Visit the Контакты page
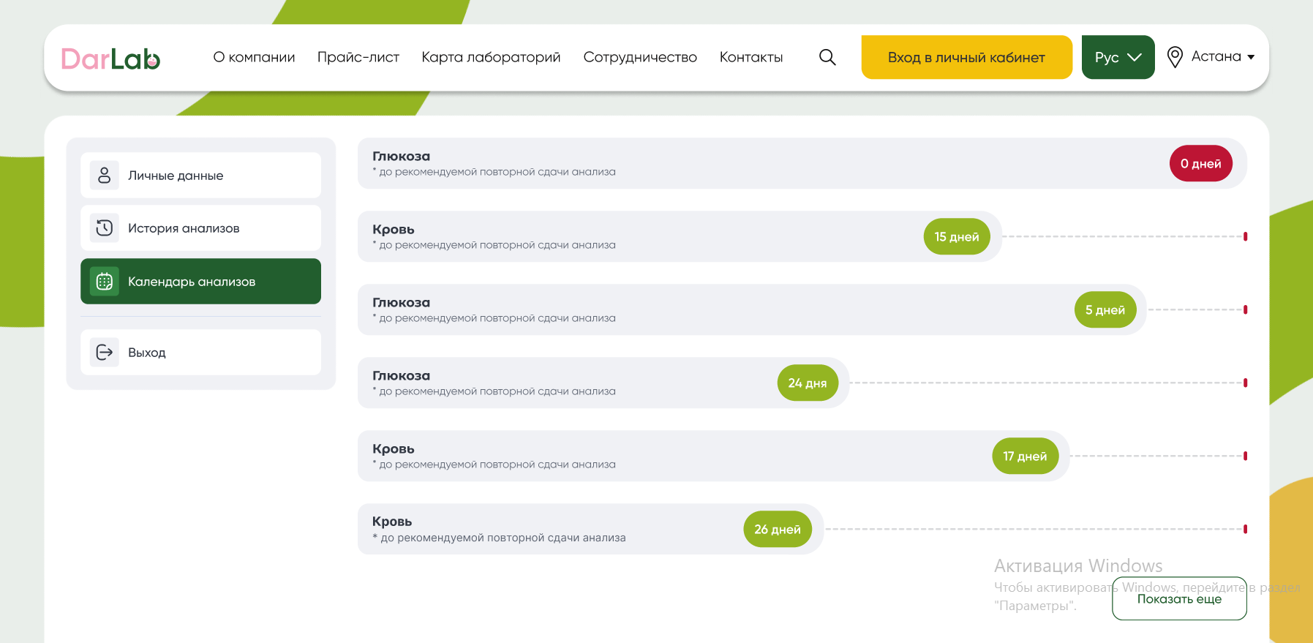The height and width of the screenshot is (643, 1313). (x=751, y=57)
